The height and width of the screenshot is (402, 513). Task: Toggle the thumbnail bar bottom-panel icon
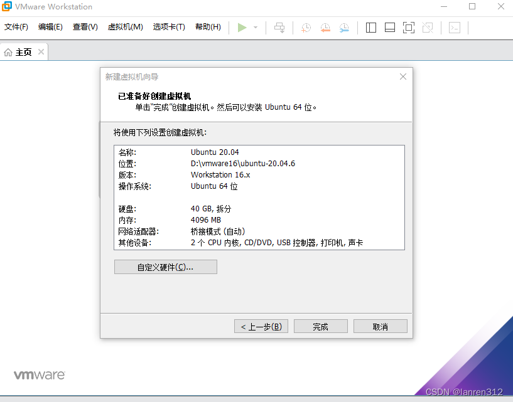point(390,28)
